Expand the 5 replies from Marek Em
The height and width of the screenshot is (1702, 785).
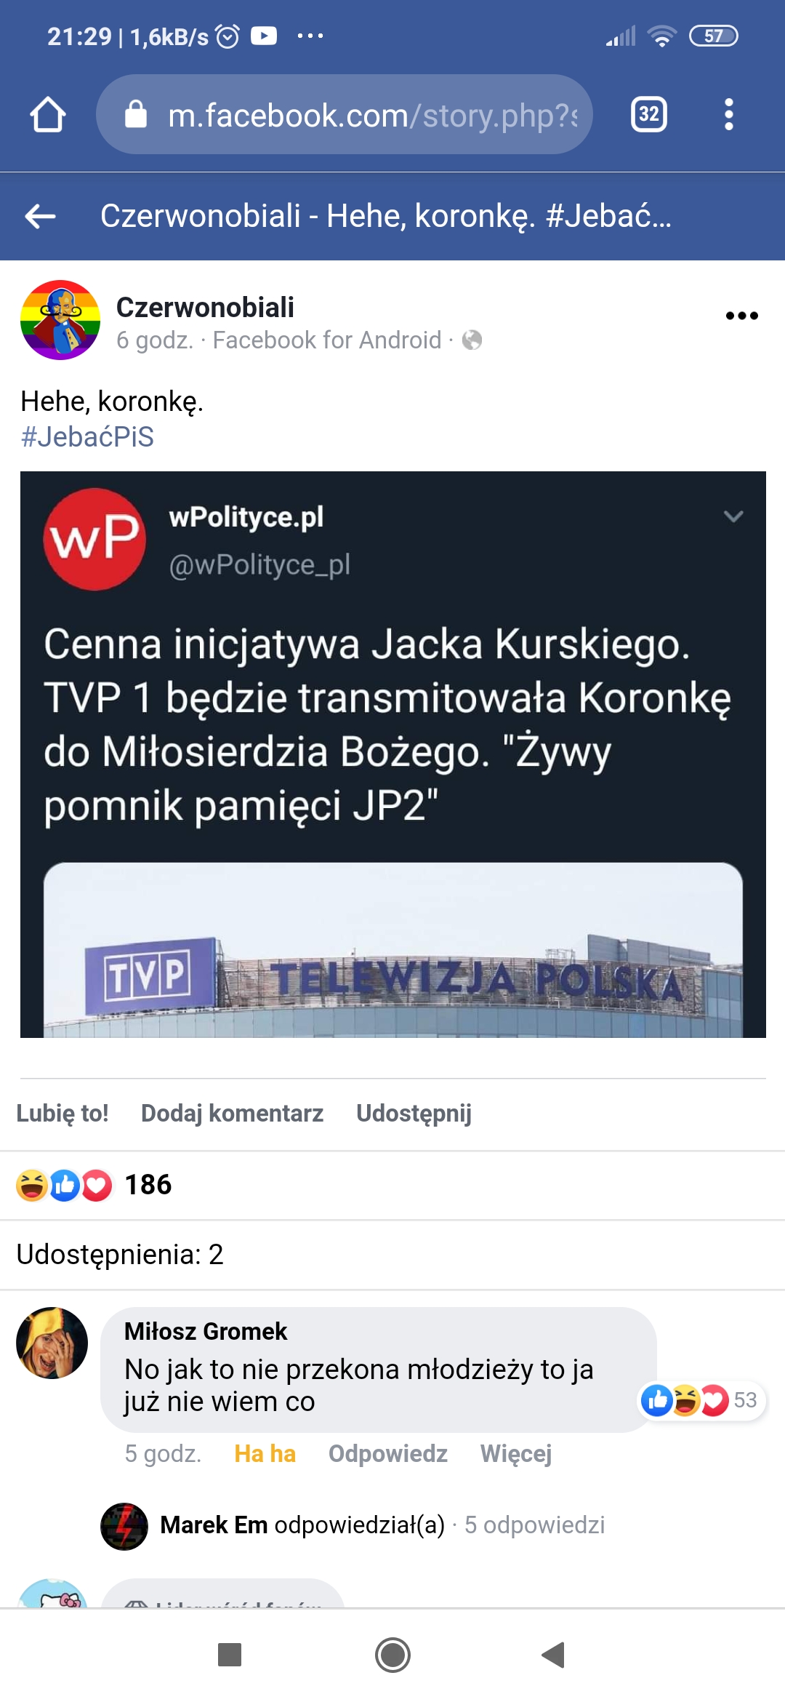coord(353,1525)
